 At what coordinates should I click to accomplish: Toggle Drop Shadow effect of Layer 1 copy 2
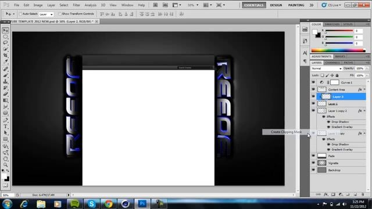coord(328,122)
